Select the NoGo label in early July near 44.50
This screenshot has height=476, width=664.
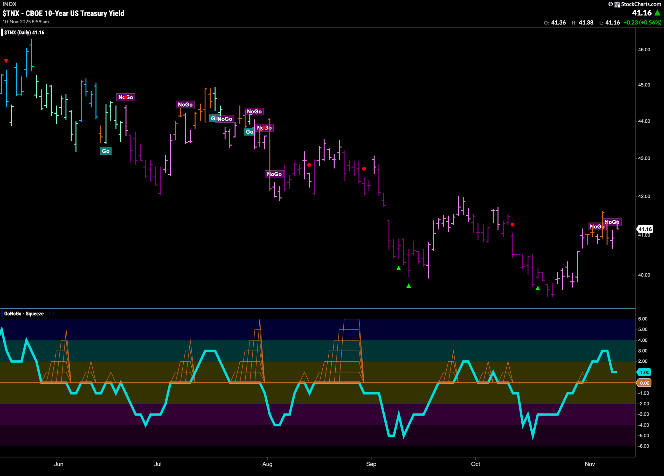[x=185, y=105]
